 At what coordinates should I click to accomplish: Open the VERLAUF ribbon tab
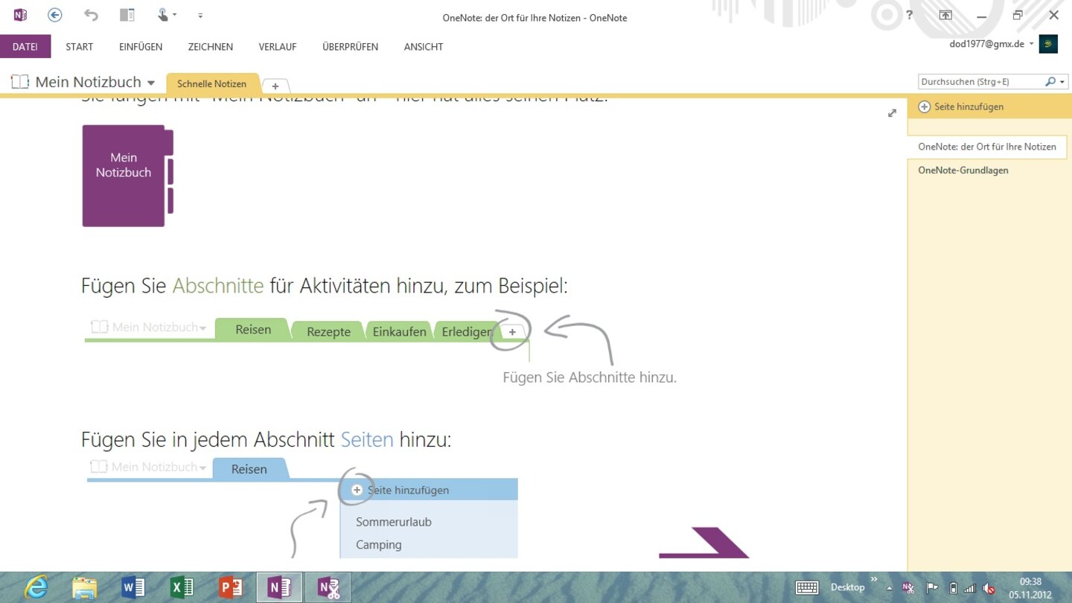[278, 46]
